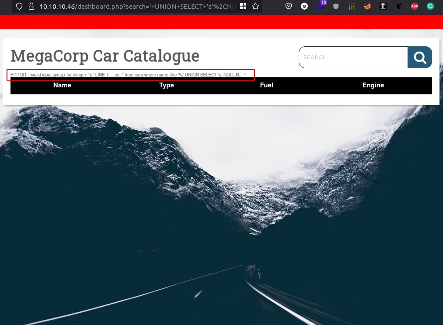Bookmark this page with the star icon
Screen dimensions: 443x325
coord(255,7)
